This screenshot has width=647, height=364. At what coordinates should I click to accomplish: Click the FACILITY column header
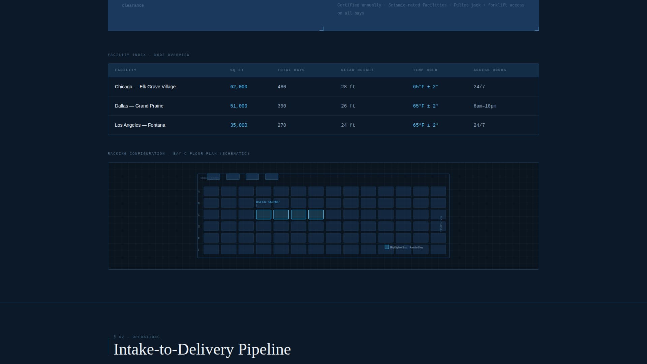[x=126, y=70]
